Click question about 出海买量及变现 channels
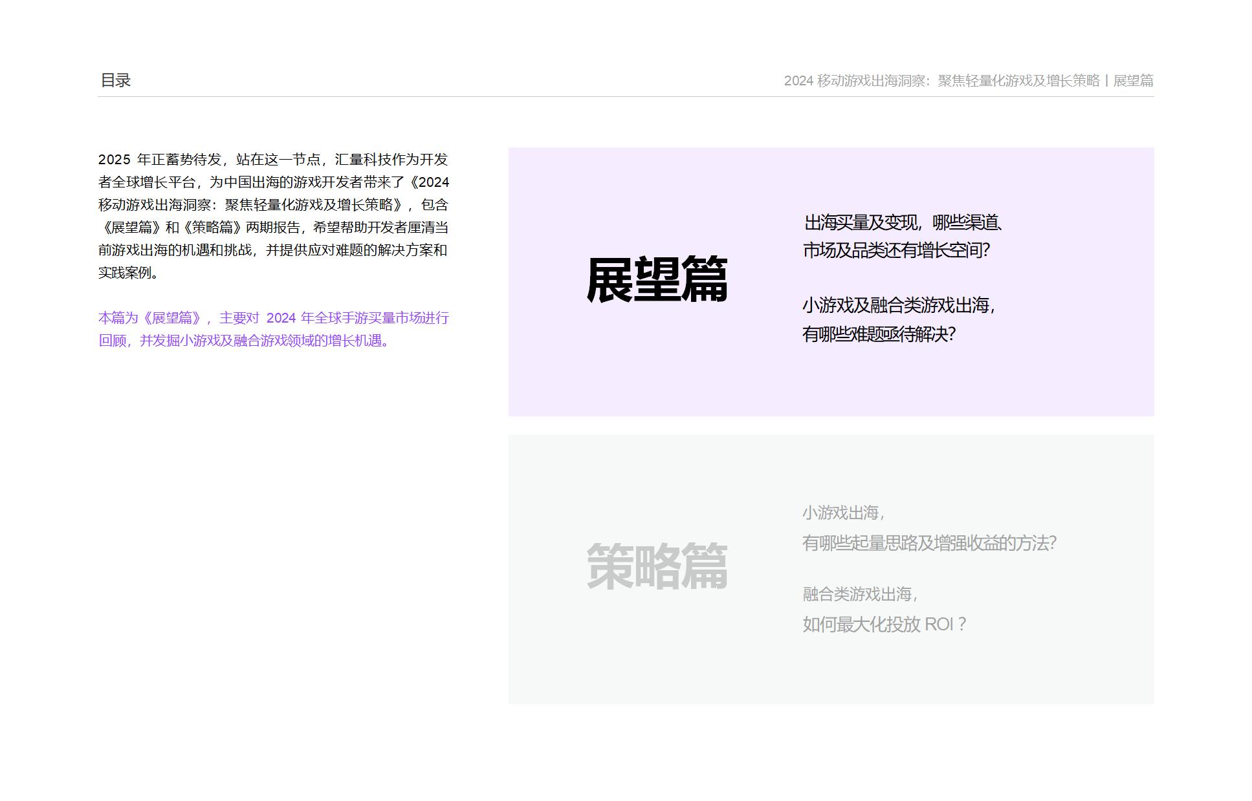Screen dimensions: 1252x801 point(903,223)
